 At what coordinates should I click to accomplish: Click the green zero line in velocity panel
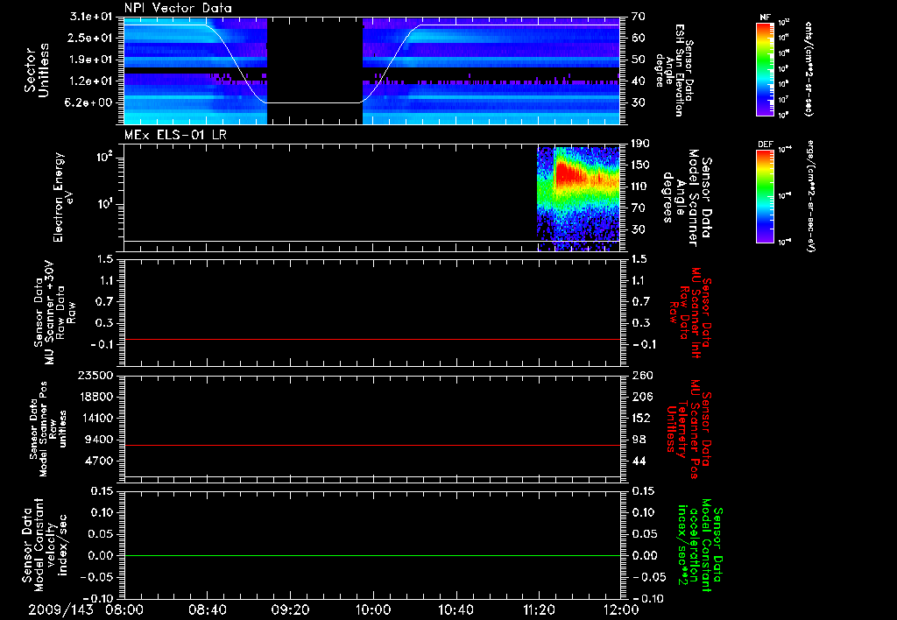[372, 555]
